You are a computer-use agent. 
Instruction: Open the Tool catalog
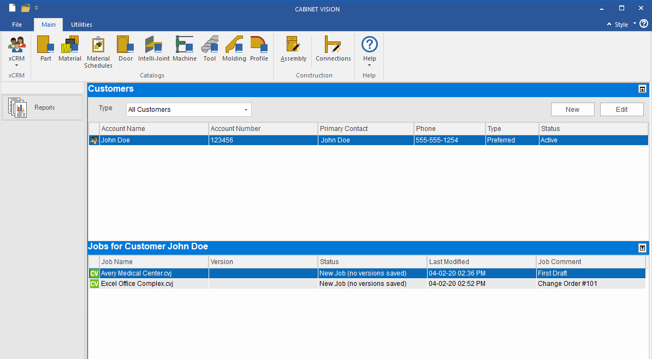point(210,49)
